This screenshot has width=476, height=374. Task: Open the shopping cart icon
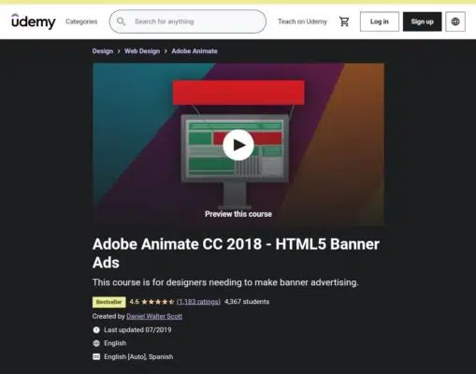pos(344,22)
